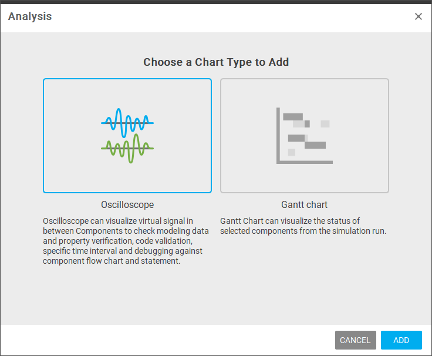Click the Oscilloscope description paragraph
The image size is (432, 356).
click(126, 241)
